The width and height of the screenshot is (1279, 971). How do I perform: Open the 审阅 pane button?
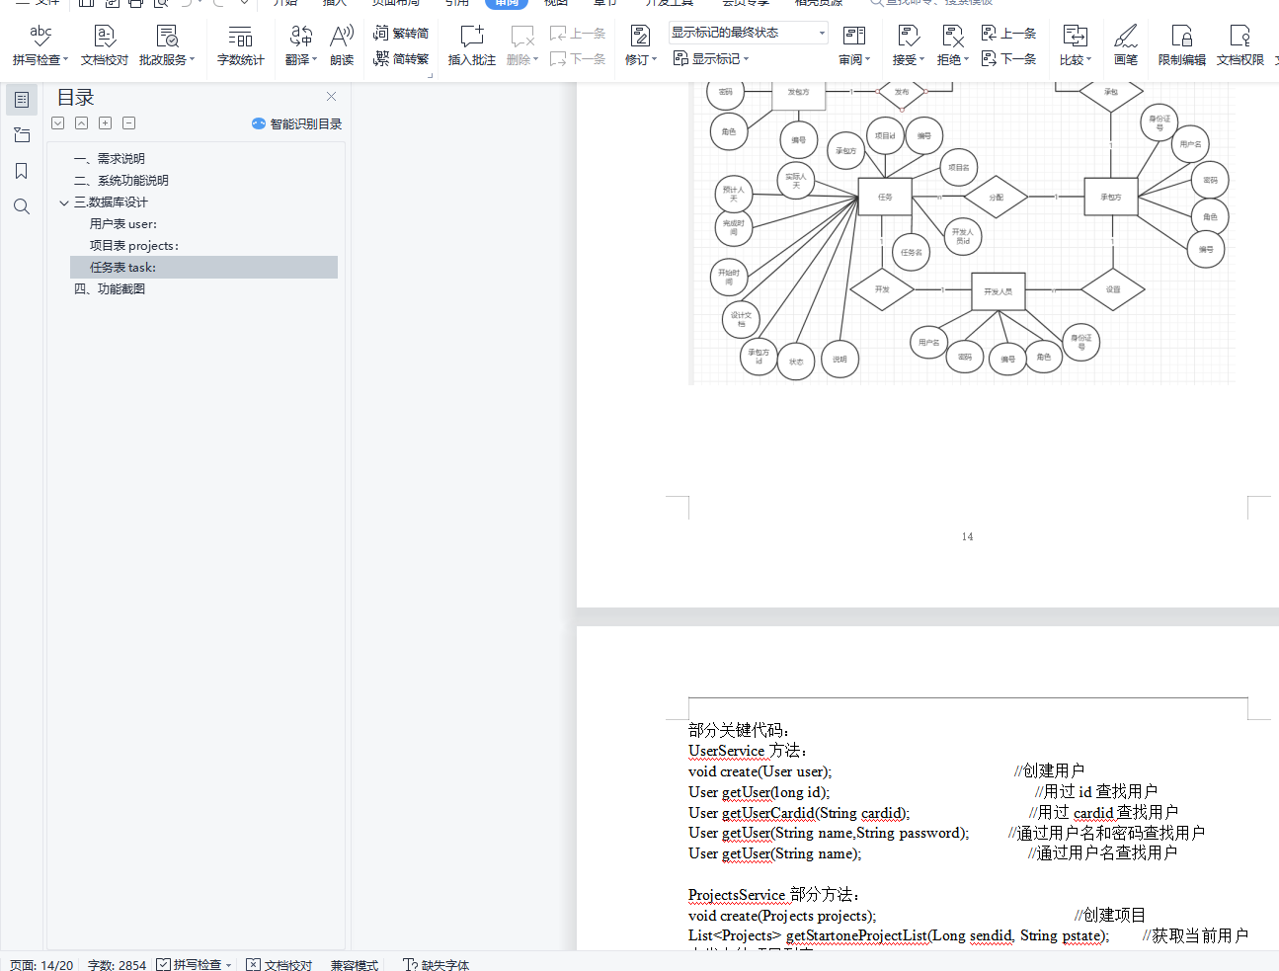tap(854, 45)
